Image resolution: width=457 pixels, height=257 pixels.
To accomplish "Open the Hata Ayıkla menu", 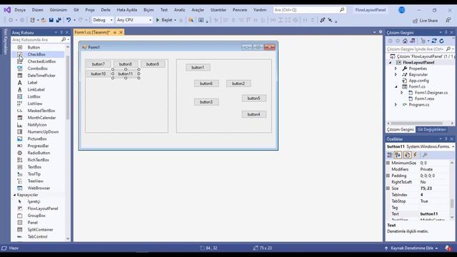I will (127, 10).
